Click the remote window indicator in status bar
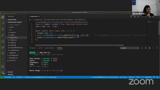 tap(2, 77)
